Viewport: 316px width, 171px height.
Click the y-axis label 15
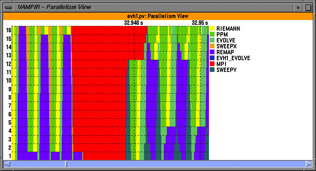(x=9, y=39)
